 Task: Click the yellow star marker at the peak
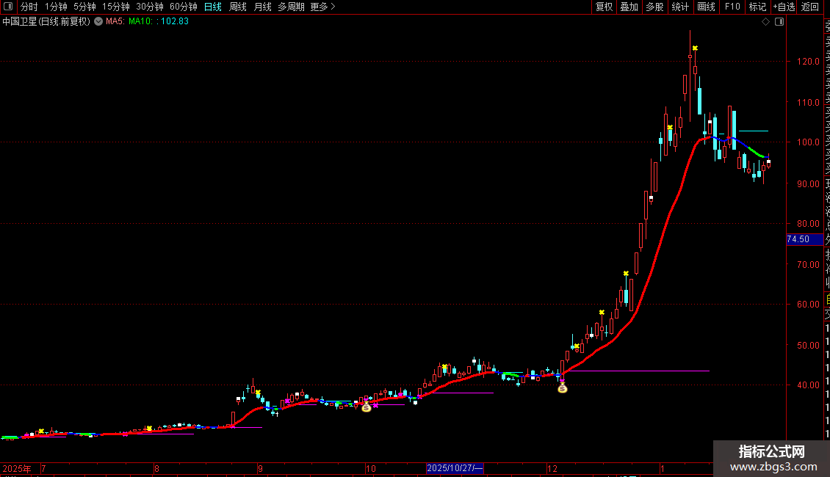point(695,48)
